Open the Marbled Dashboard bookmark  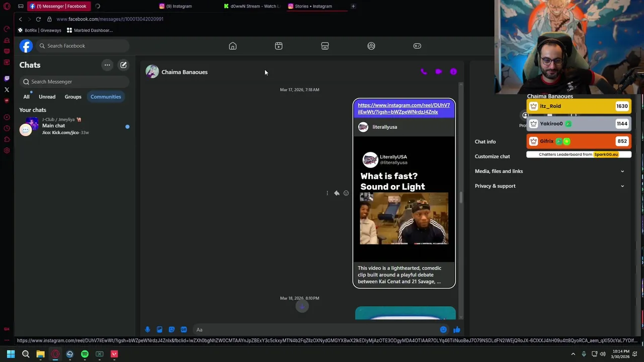coord(90,30)
